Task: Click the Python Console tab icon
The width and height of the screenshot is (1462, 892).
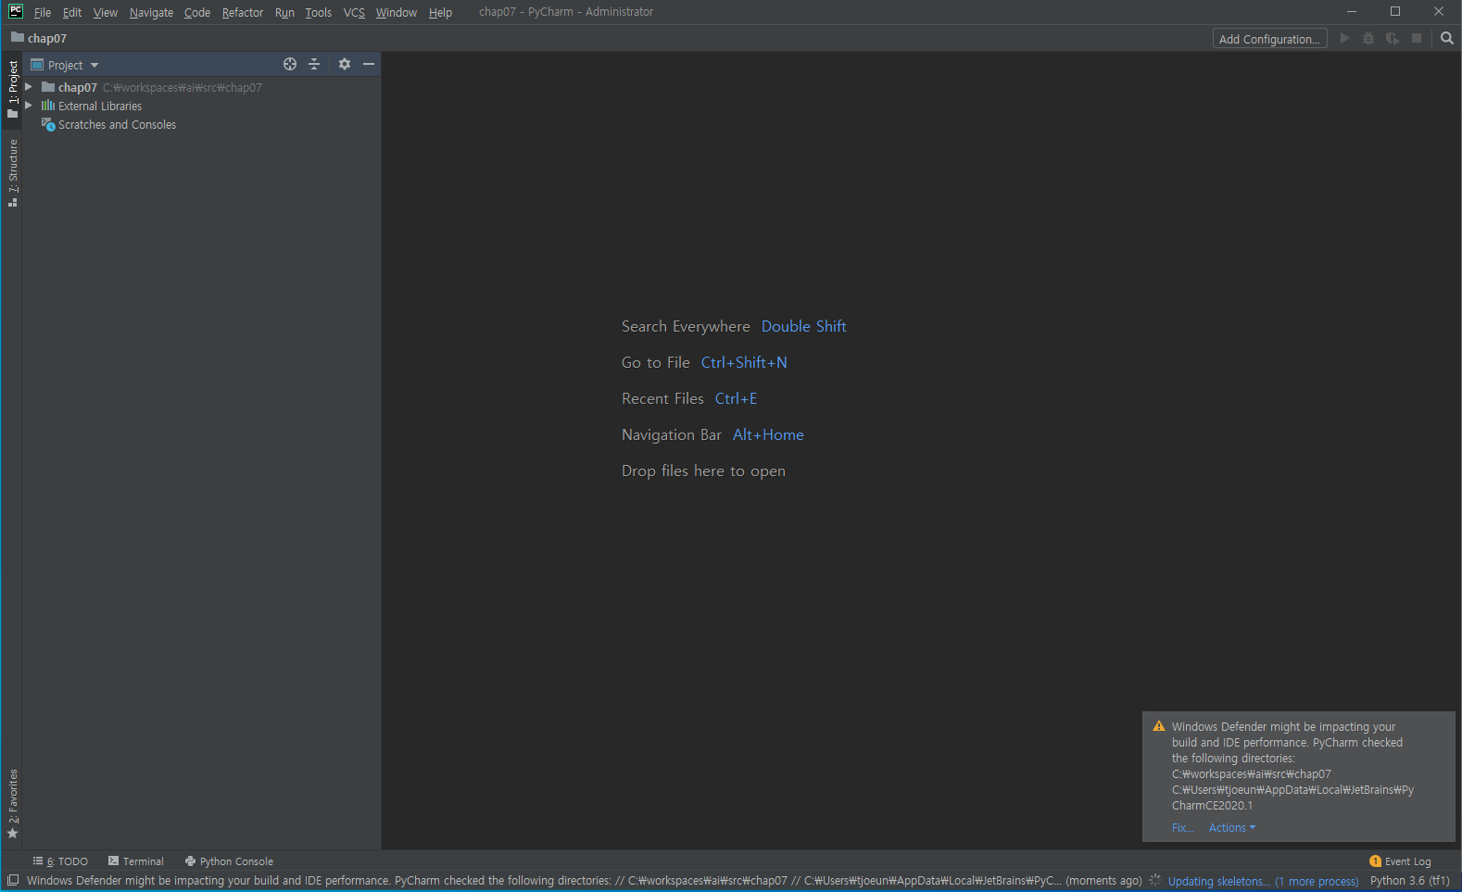Action: [x=190, y=861]
